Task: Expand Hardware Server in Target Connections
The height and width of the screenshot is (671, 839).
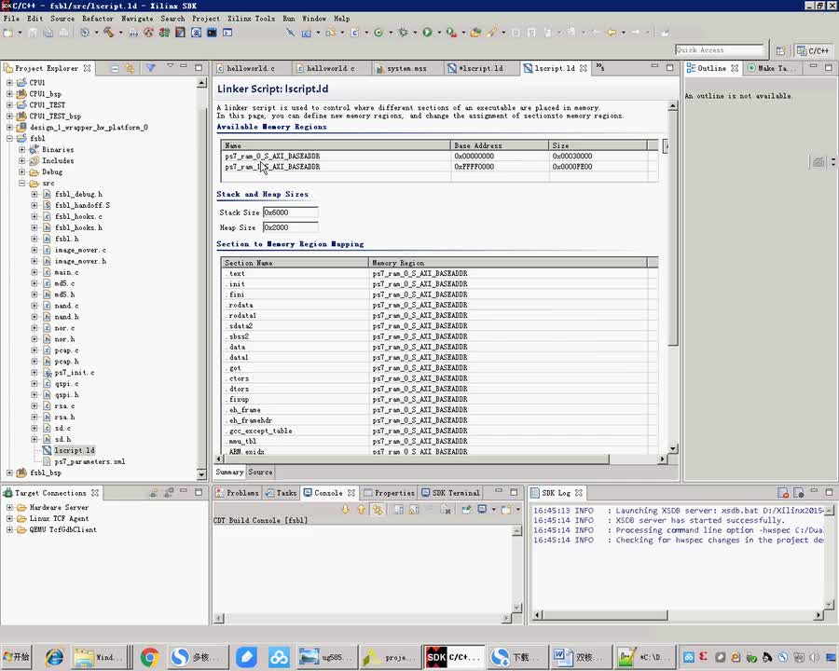Action: click(9, 507)
